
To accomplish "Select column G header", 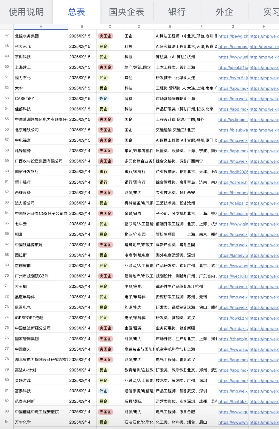I will 233,27.
